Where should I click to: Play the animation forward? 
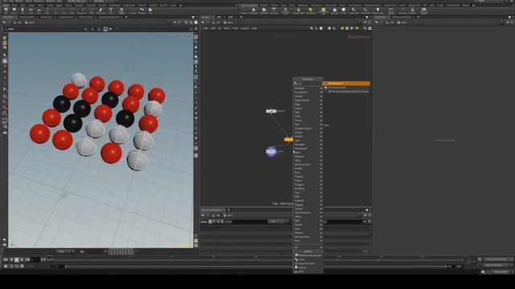click(23, 259)
